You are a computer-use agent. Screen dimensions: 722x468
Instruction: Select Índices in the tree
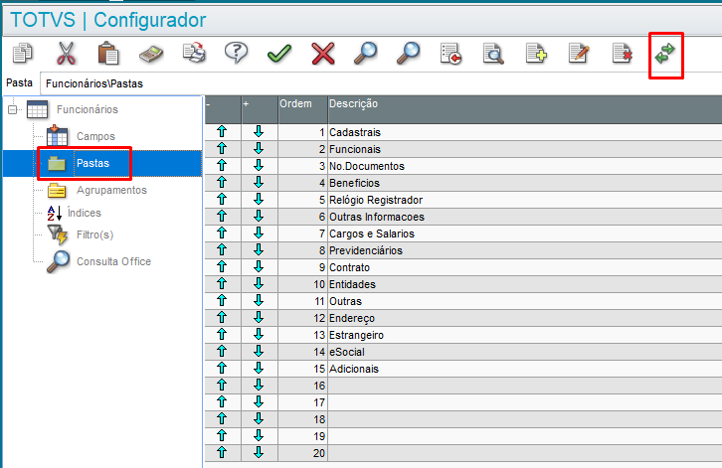(x=85, y=213)
